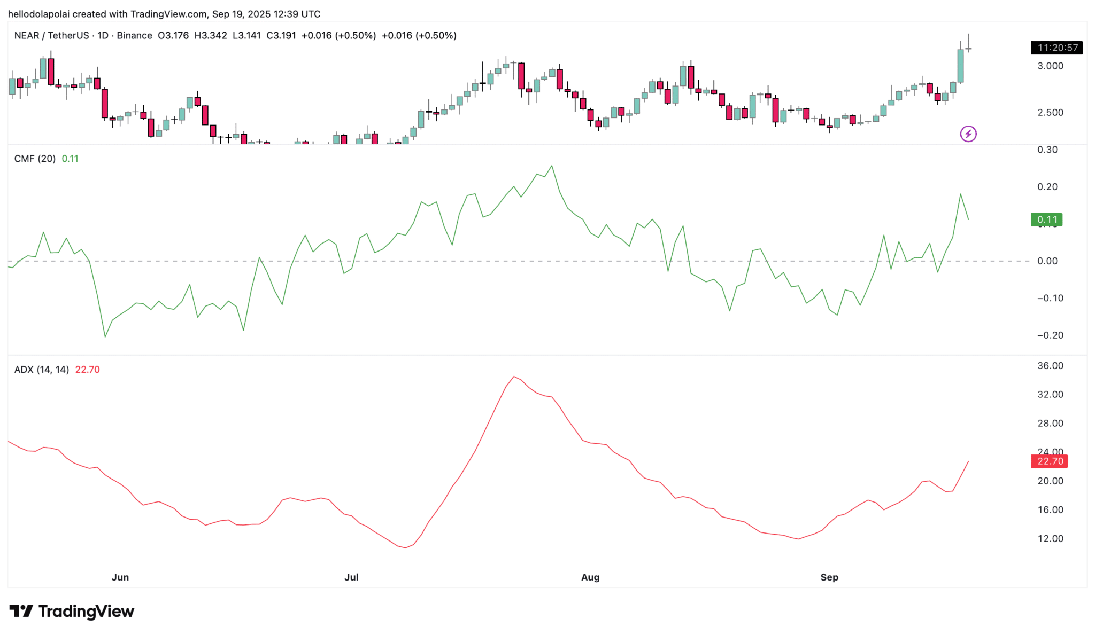Click the 2.500 price axis label
The height and width of the screenshot is (635, 1095).
click(1050, 113)
